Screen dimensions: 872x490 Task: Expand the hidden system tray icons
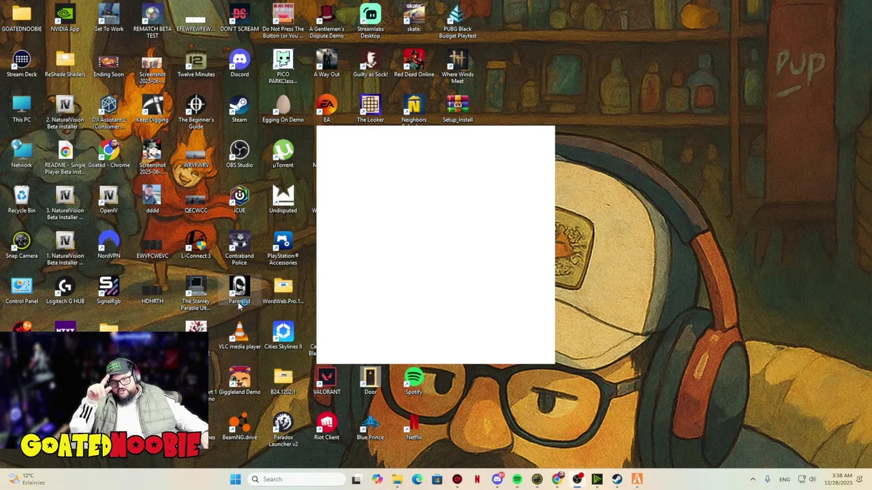point(753,479)
